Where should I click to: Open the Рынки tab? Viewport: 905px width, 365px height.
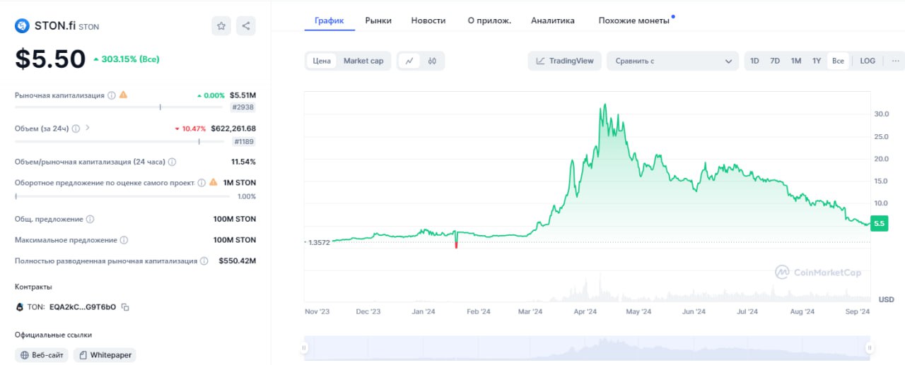pos(378,20)
